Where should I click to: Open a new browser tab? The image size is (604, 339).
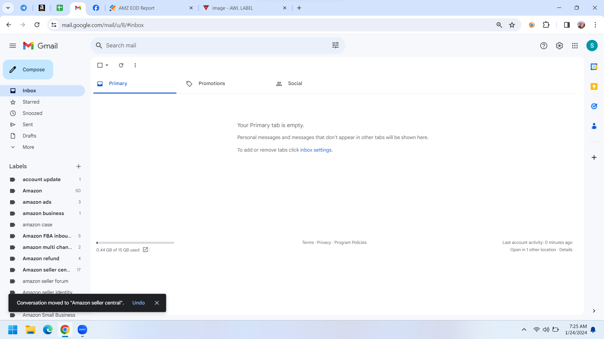point(299,8)
